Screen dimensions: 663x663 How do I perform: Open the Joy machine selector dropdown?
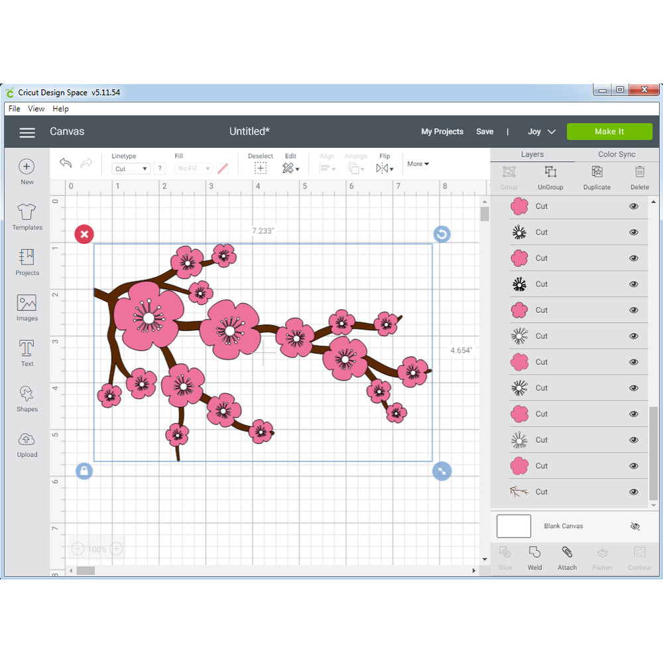pyautogui.click(x=541, y=132)
